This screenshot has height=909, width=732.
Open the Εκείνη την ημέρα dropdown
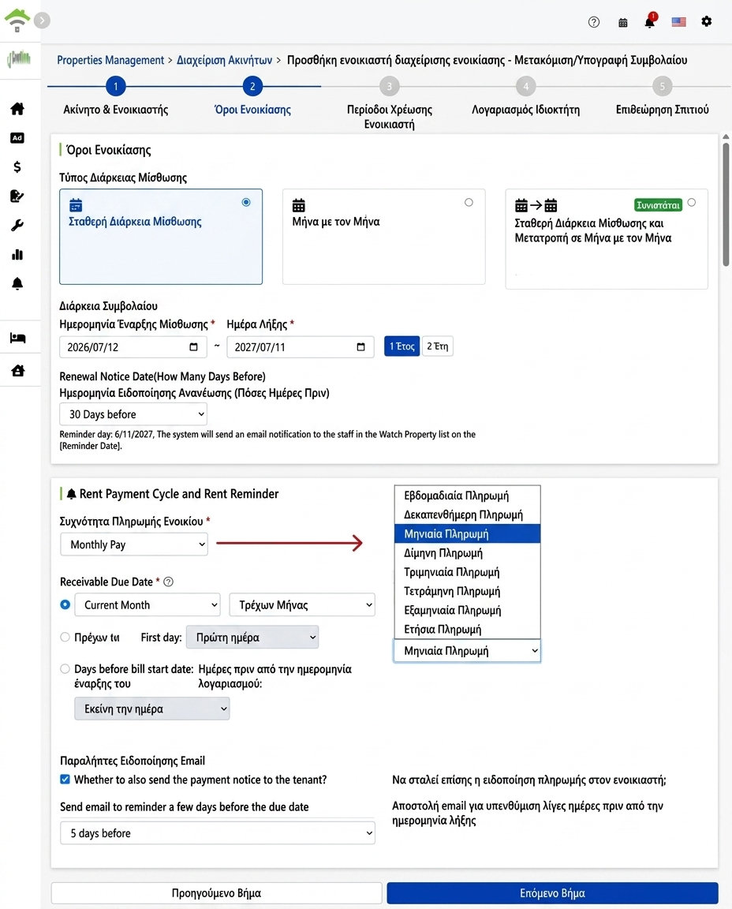coord(152,709)
